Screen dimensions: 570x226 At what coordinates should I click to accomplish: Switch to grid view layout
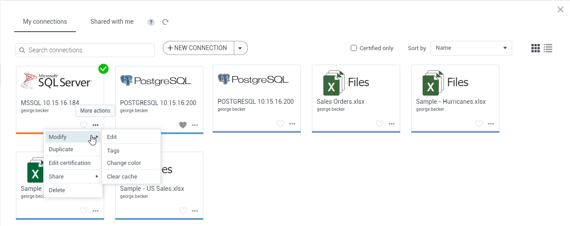coord(535,48)
